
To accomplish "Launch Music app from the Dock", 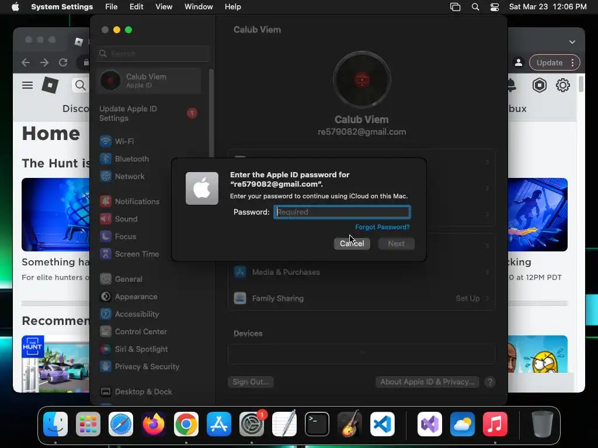I will pos(495,424).
